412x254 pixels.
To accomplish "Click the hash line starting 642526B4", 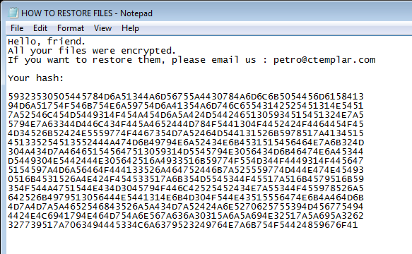I will pos(186,198).
